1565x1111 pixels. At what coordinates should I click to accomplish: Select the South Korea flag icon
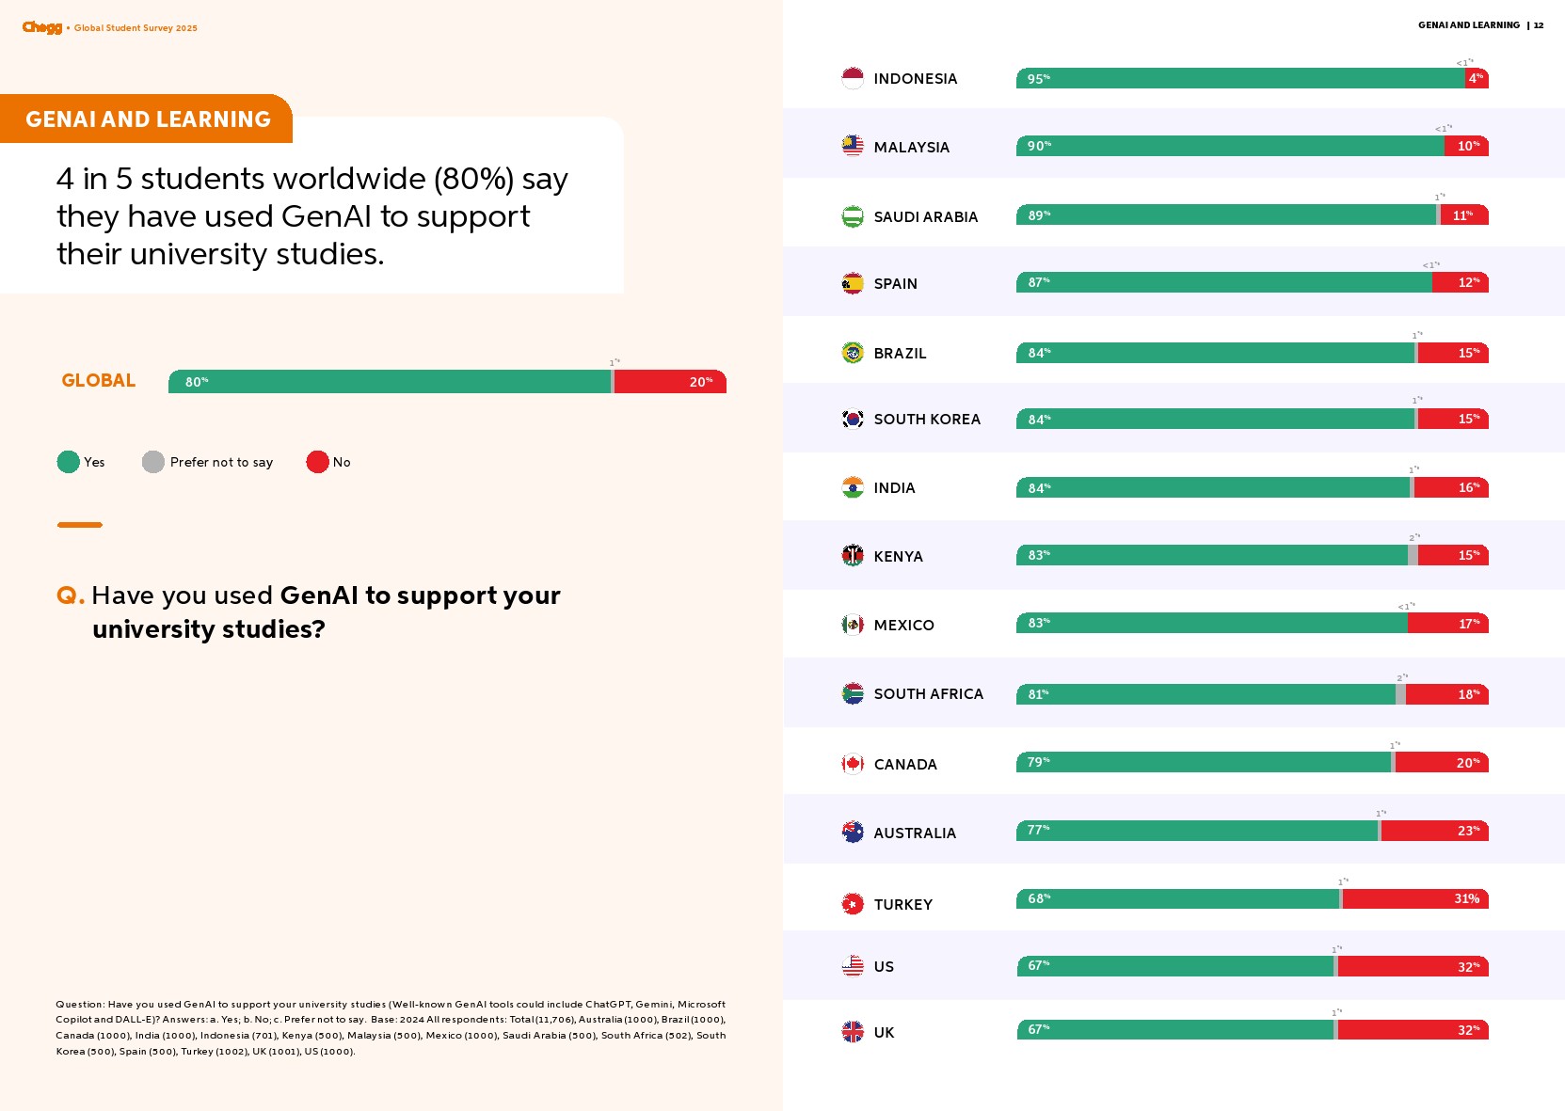tap(852, 419)
